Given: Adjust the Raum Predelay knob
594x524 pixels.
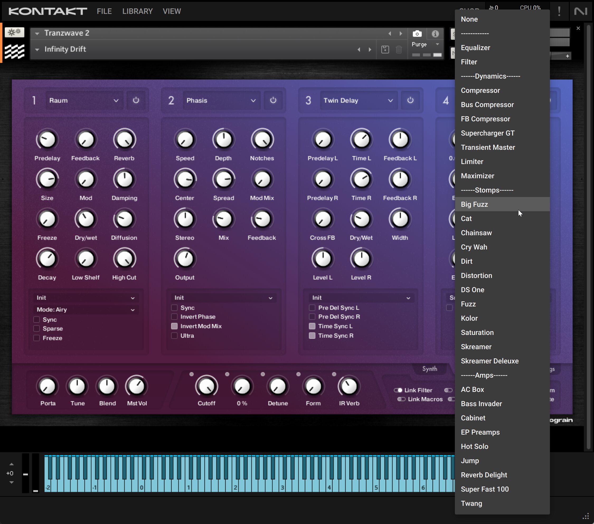Looking at the screenshot, I should [47, 140].
